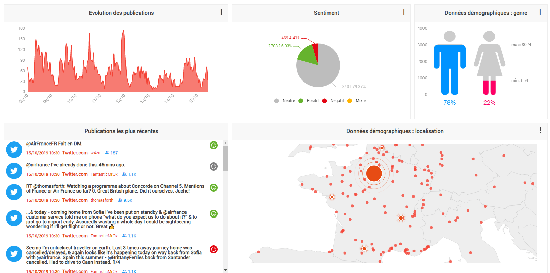Open FantasticMrOx link on Sofia standby post

(104, 236)
